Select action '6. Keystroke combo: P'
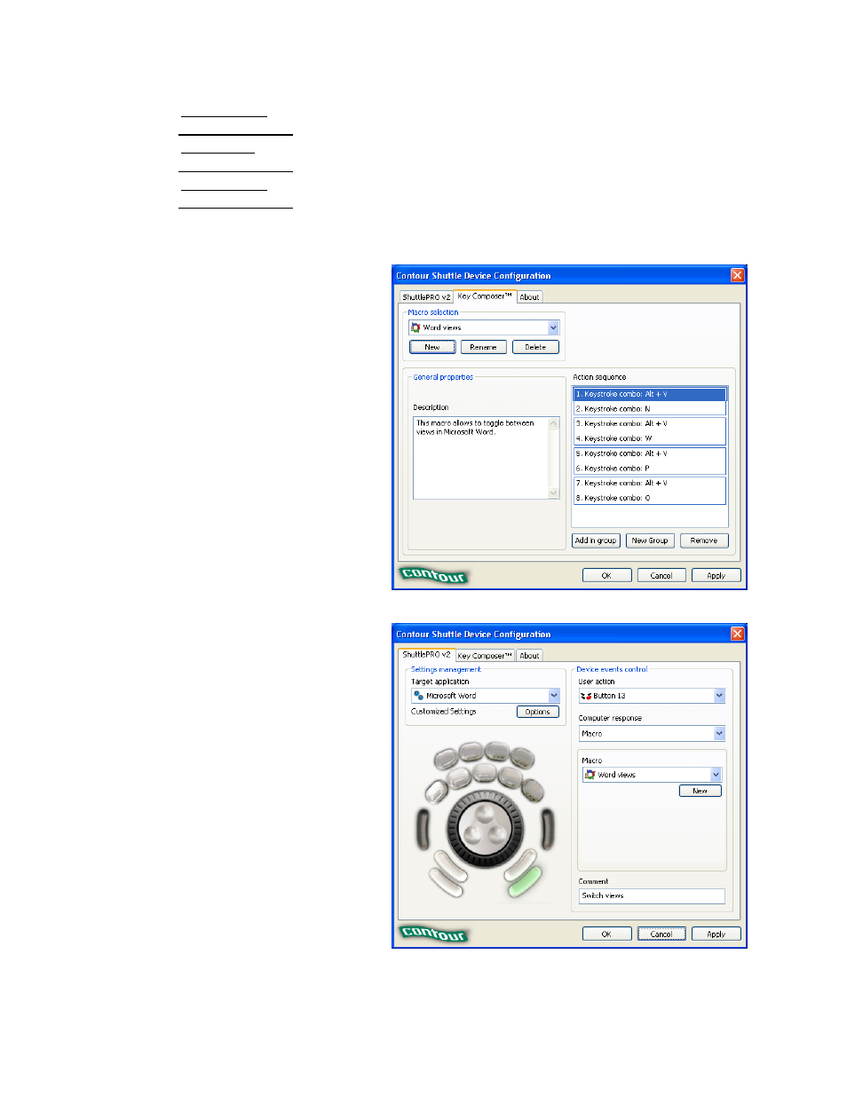Screen dimensions: 847x1096 pyautogui.click(x=650, y=468)
